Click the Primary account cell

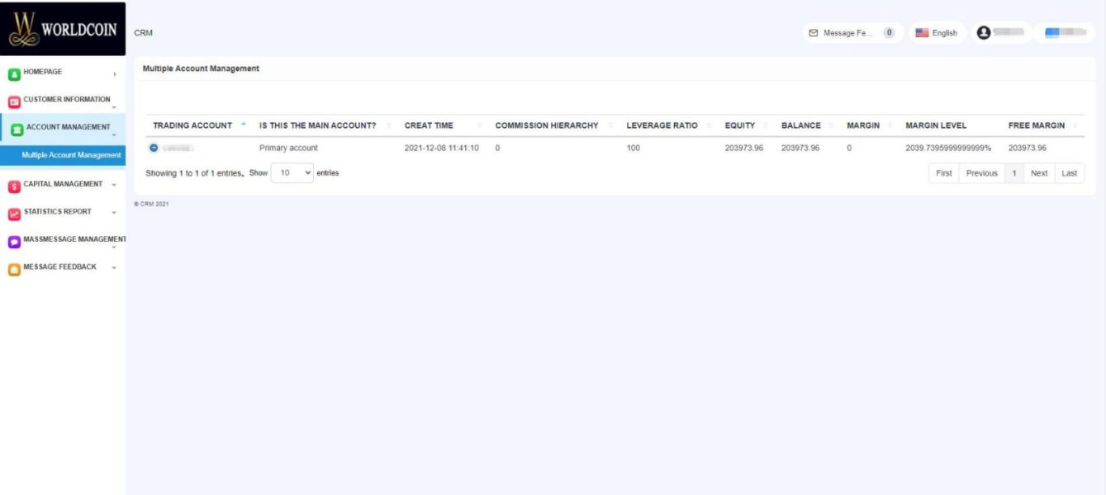point(288,148)
